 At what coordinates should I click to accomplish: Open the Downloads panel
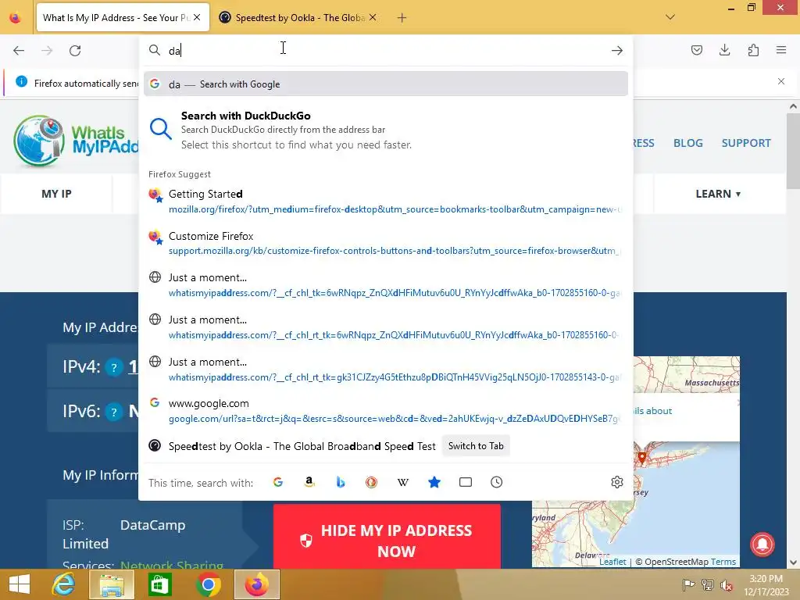click(724, 50)
